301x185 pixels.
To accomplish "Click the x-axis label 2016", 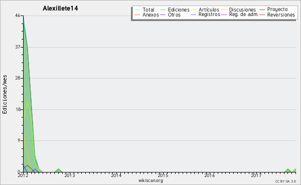I will coord(210,175).
